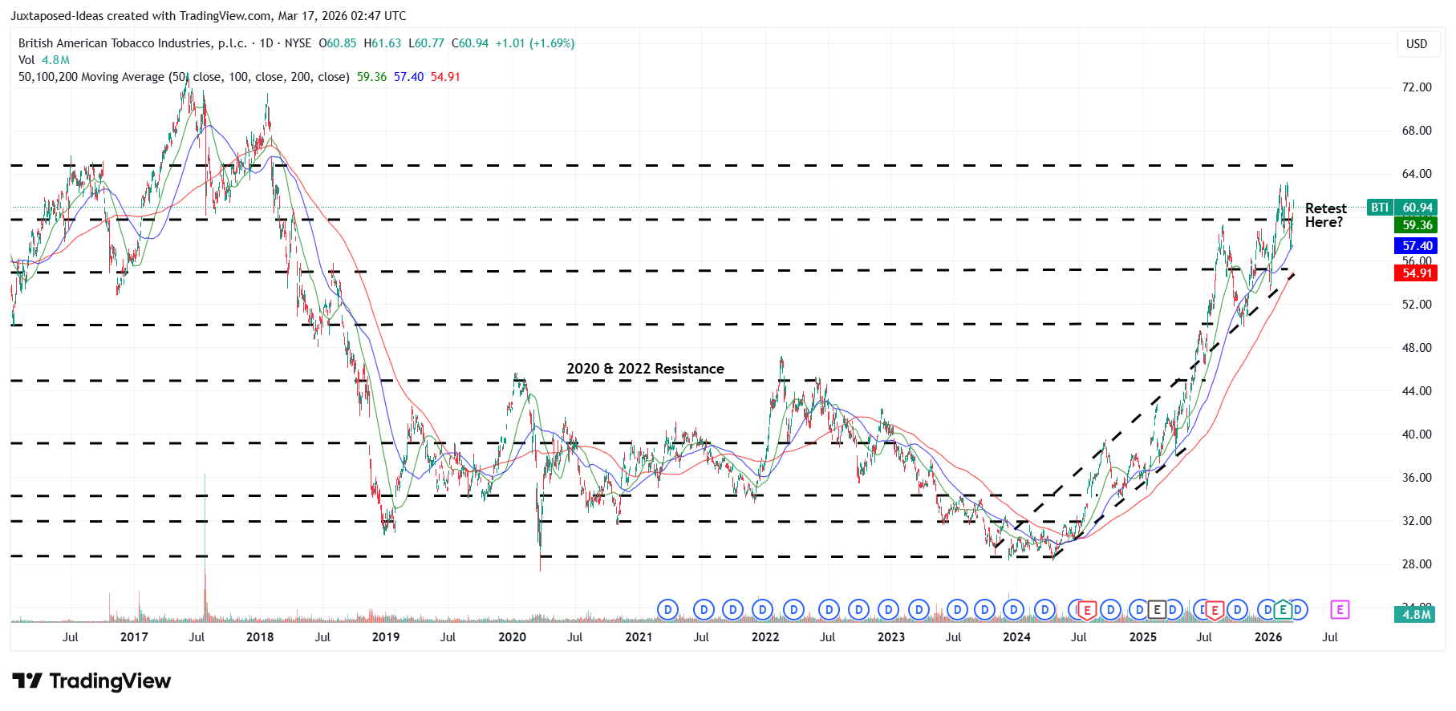Open the USD currency selector
Viewport: 1456px width, 711px height.
point(1417,43)
